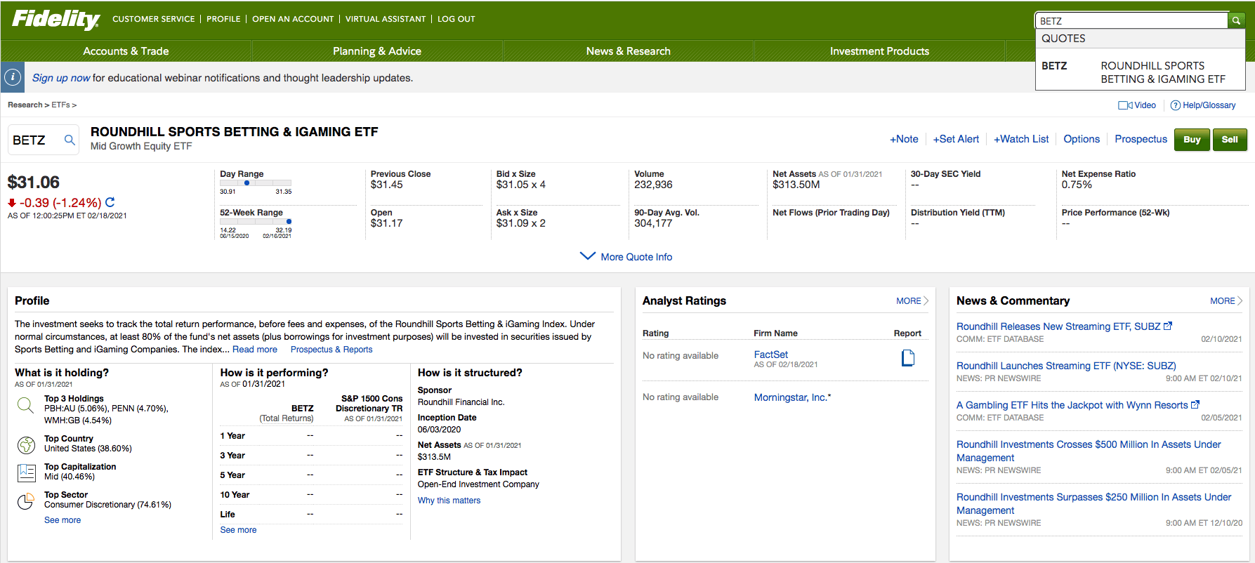Click Customer Service in top bar
Image resolution: width=1255 pixels, height=563 pixels.
154,19
